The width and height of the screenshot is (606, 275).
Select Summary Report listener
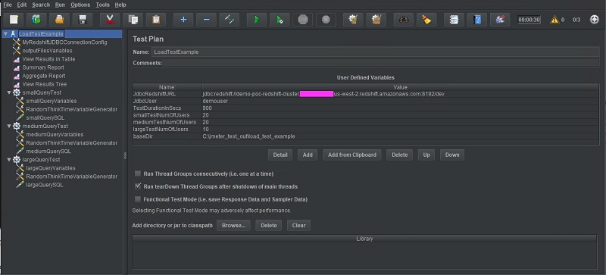(x=43, y=67)
